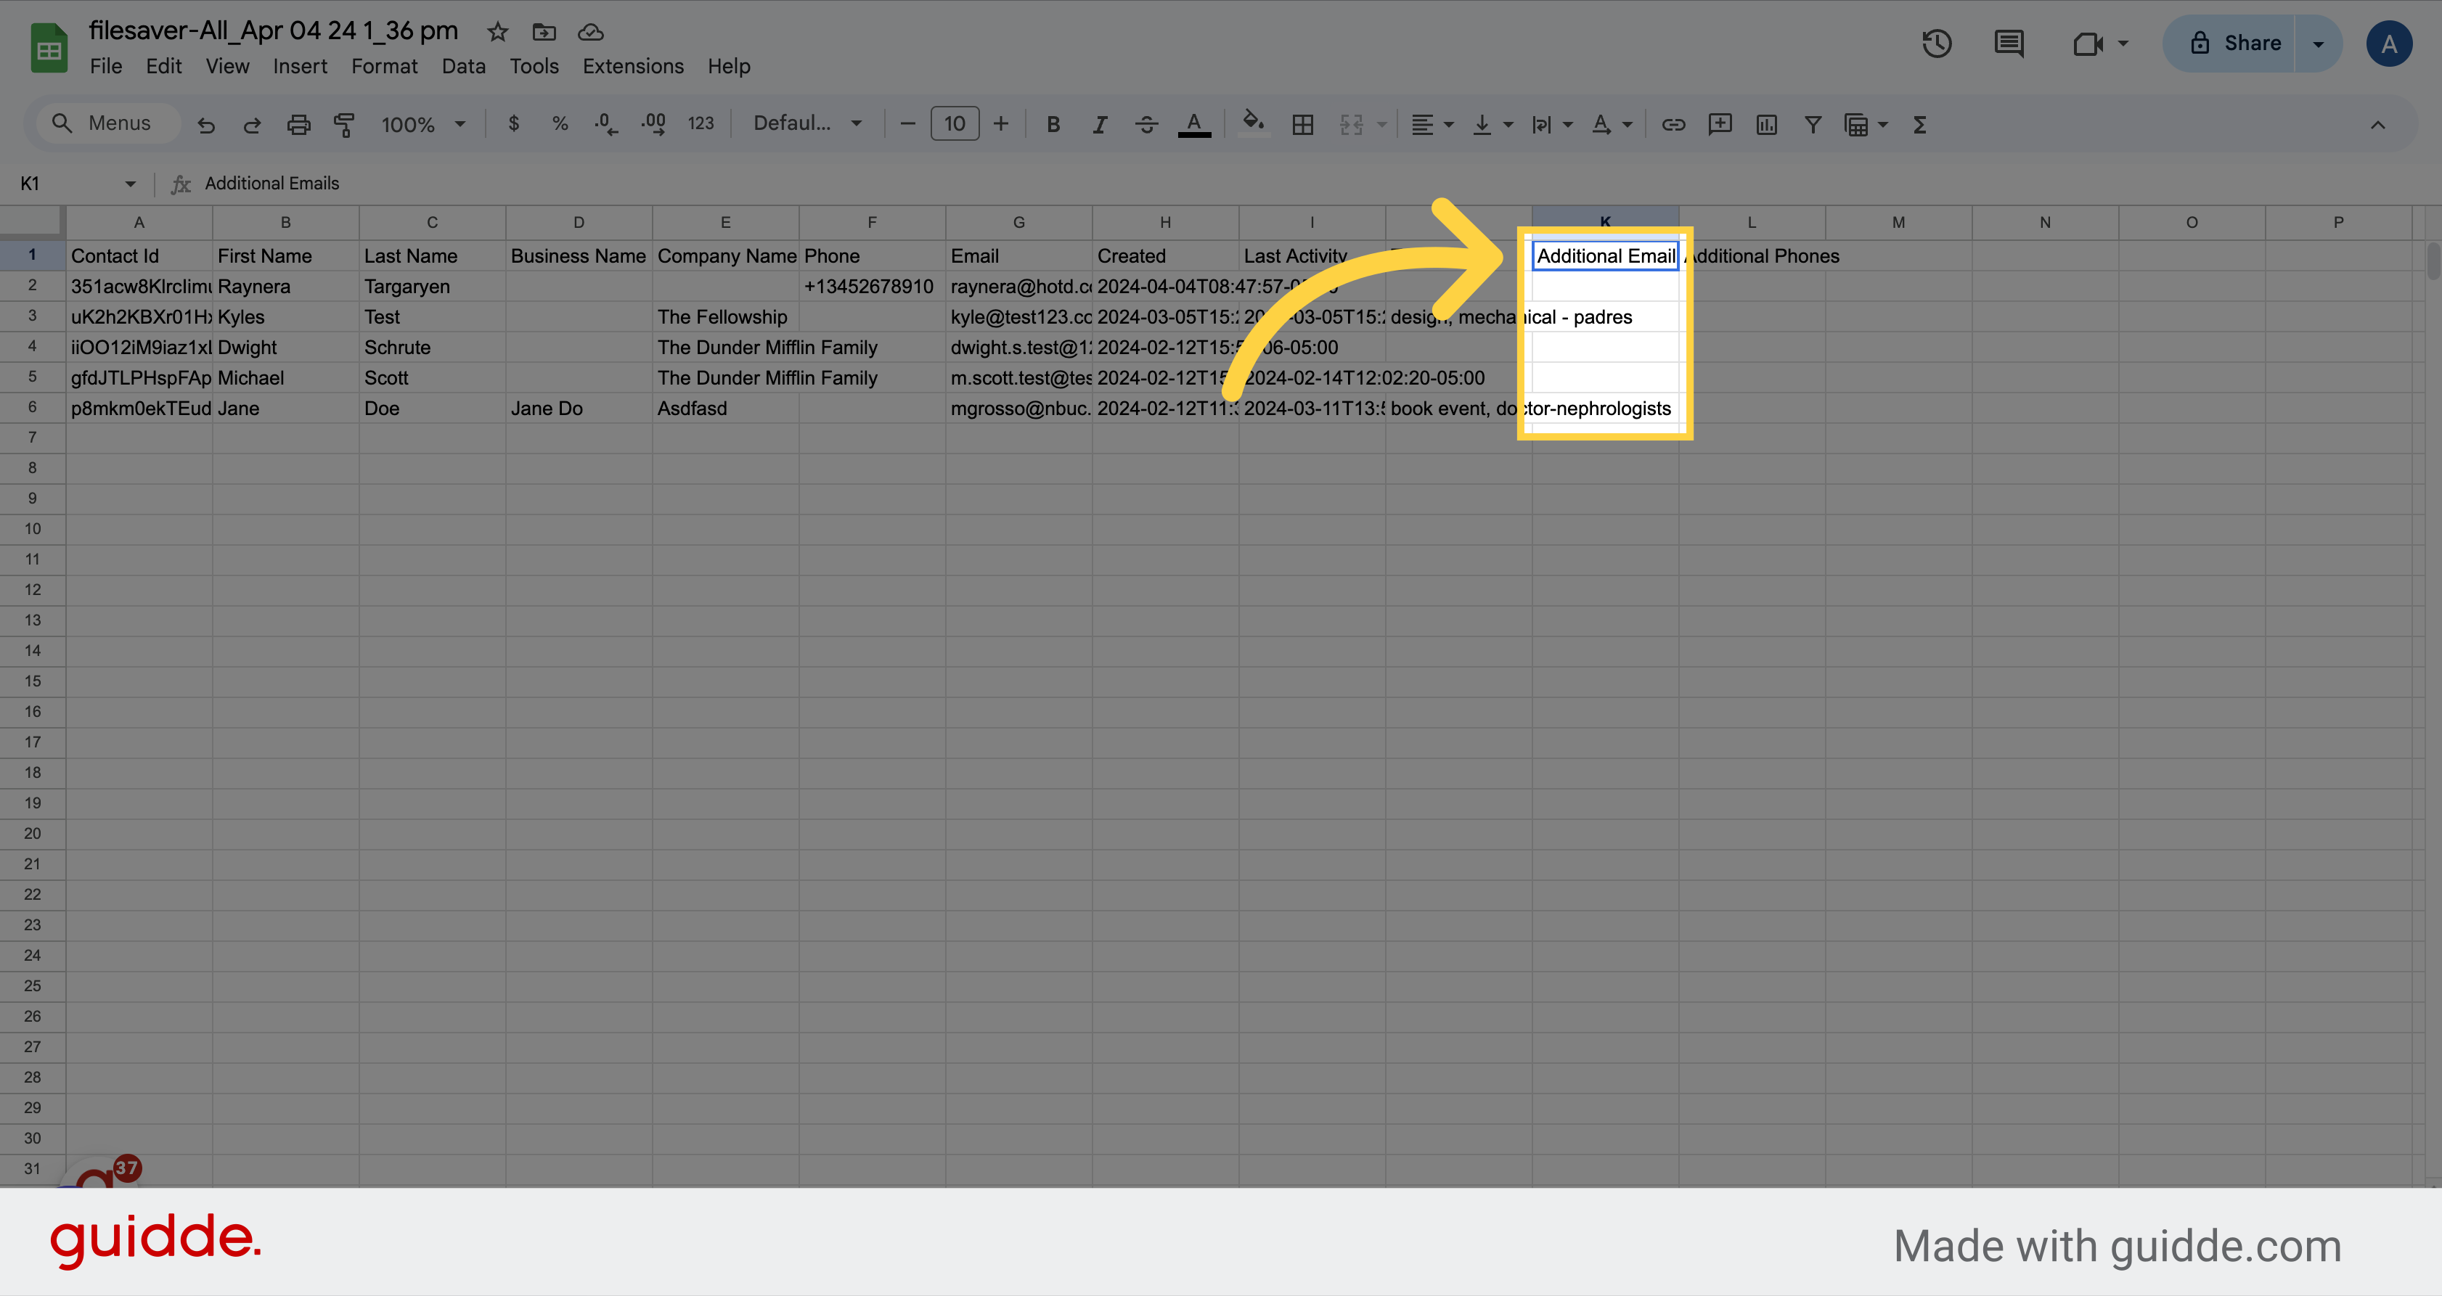The image size is (2442, 1296).
Task: Click the Insert comment icon
Action: [x=1720, y=124]
